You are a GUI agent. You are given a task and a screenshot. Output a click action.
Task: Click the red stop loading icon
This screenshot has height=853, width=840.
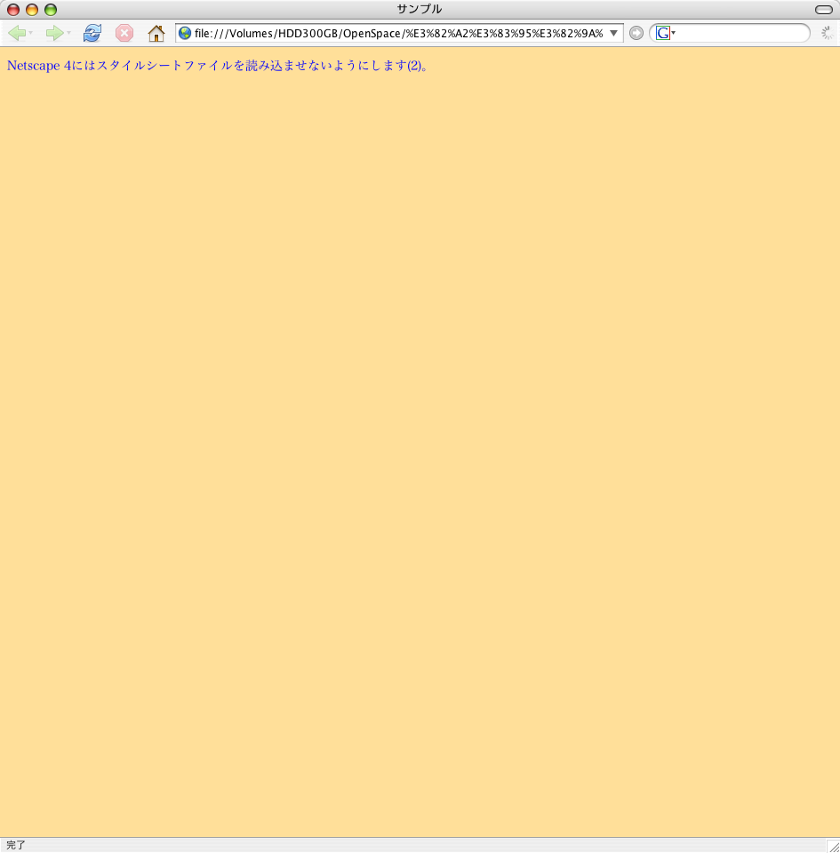[x=124, y=33]
